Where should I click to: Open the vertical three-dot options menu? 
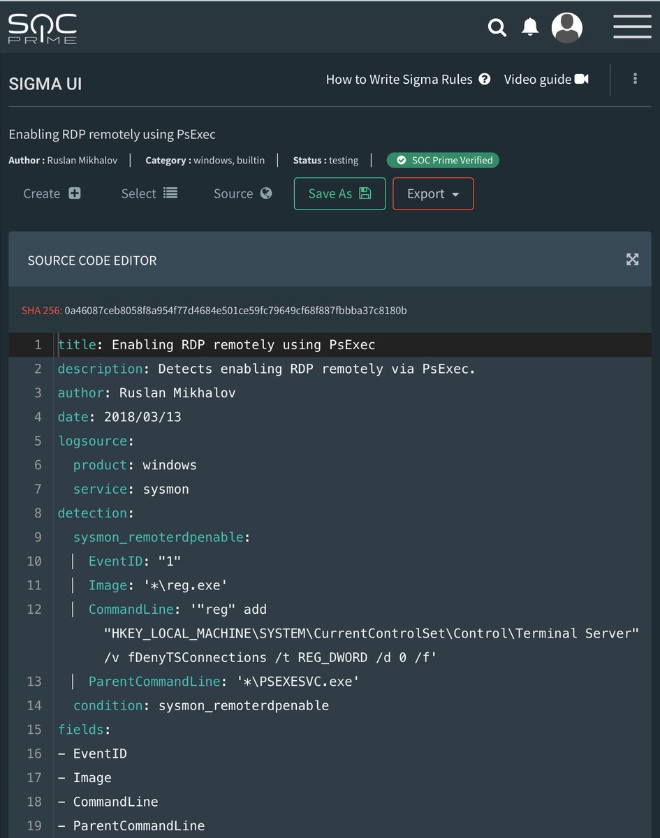pos(635,79)
